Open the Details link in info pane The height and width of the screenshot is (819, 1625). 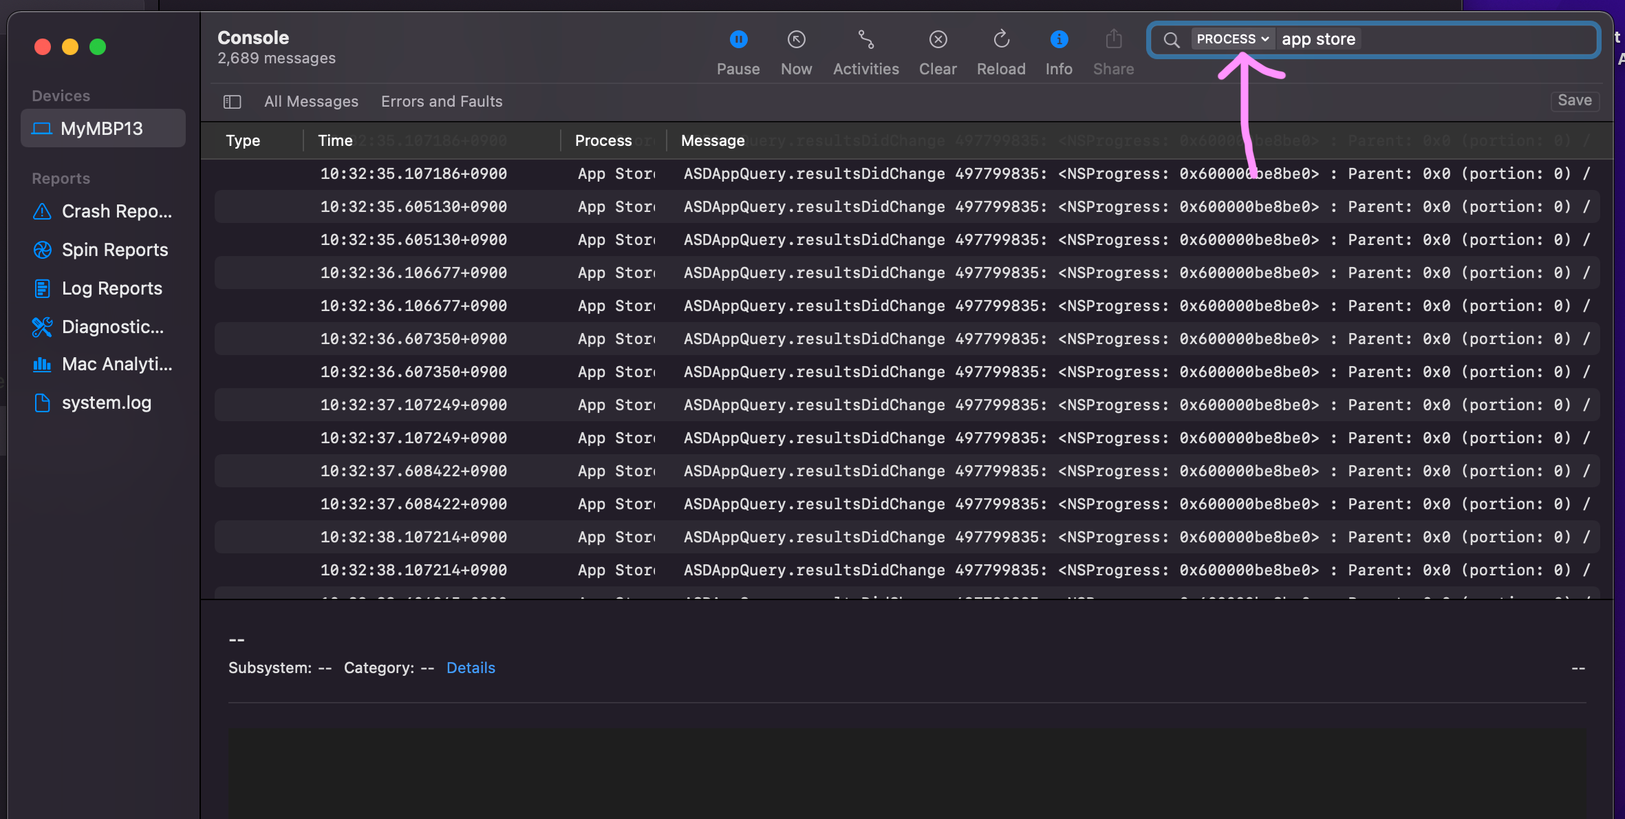[471, 668]
